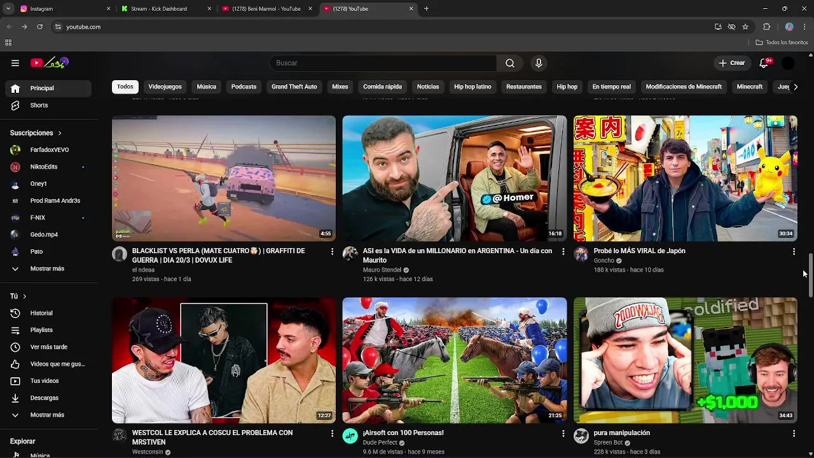Open options for pura manipulación video
This screenshot has width=814, height=458.
pos(794,433)
